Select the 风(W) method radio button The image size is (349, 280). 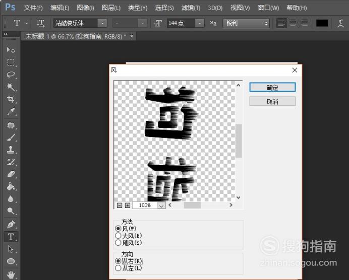tap(118, 229)
